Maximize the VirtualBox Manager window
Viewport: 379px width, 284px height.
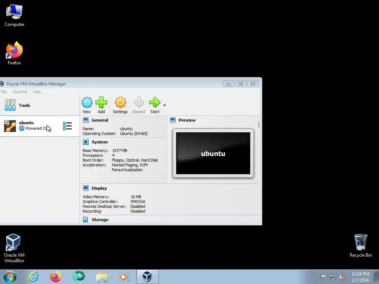[241, 84]
